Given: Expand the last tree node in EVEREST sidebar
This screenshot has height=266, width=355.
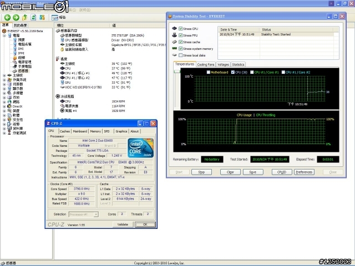Looking at the screenshot, I should (x=4, y=133).
